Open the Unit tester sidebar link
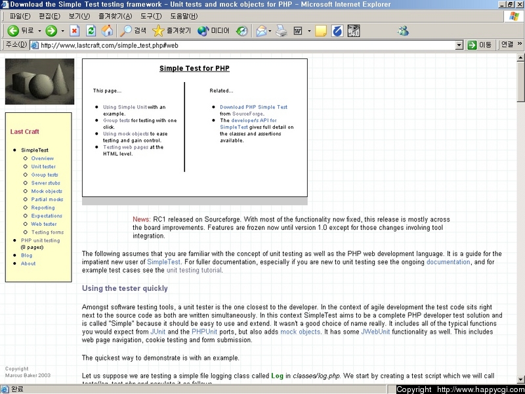This screenshot has width=525, height=394. (x=43, y=167)
